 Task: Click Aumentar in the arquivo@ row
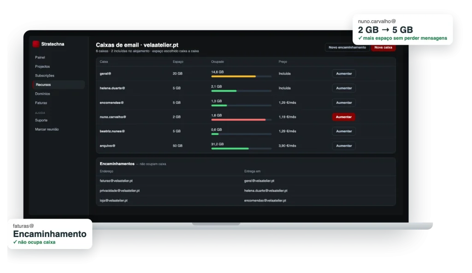tap(344, 146)
